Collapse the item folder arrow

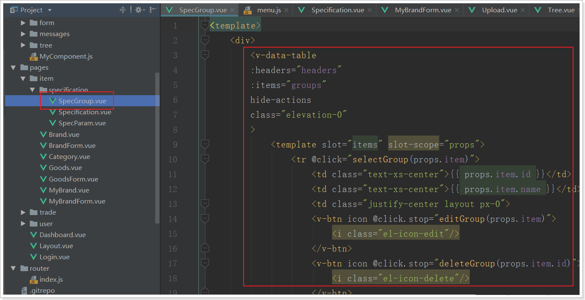pyautogui.click(x=23, y=79)
